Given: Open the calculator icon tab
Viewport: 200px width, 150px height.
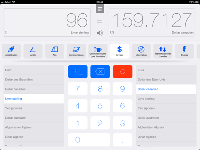Looking at the screenshot, I should pyautogui.click(x=100, y=9).
